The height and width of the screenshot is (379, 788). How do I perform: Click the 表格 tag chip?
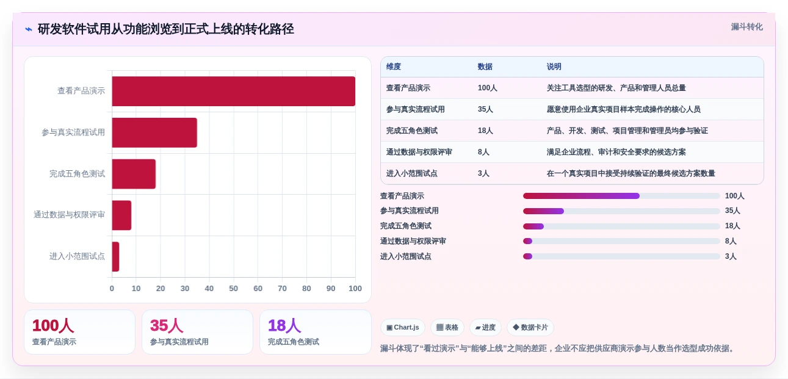[447, 328]
